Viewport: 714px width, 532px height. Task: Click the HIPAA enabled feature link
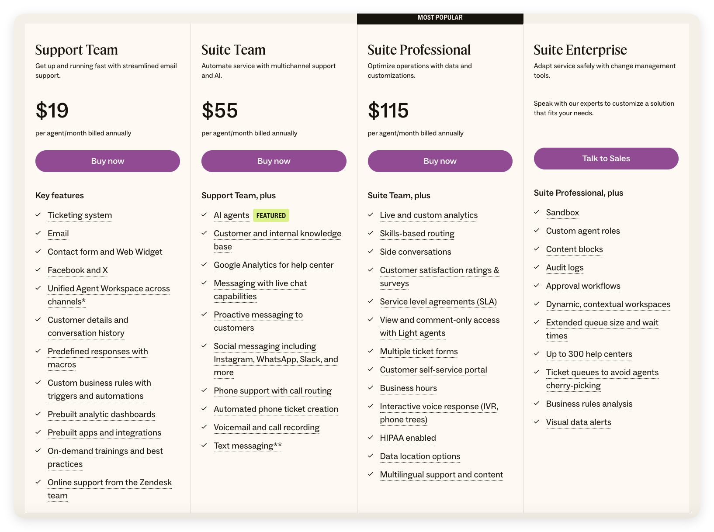(408, 438)
